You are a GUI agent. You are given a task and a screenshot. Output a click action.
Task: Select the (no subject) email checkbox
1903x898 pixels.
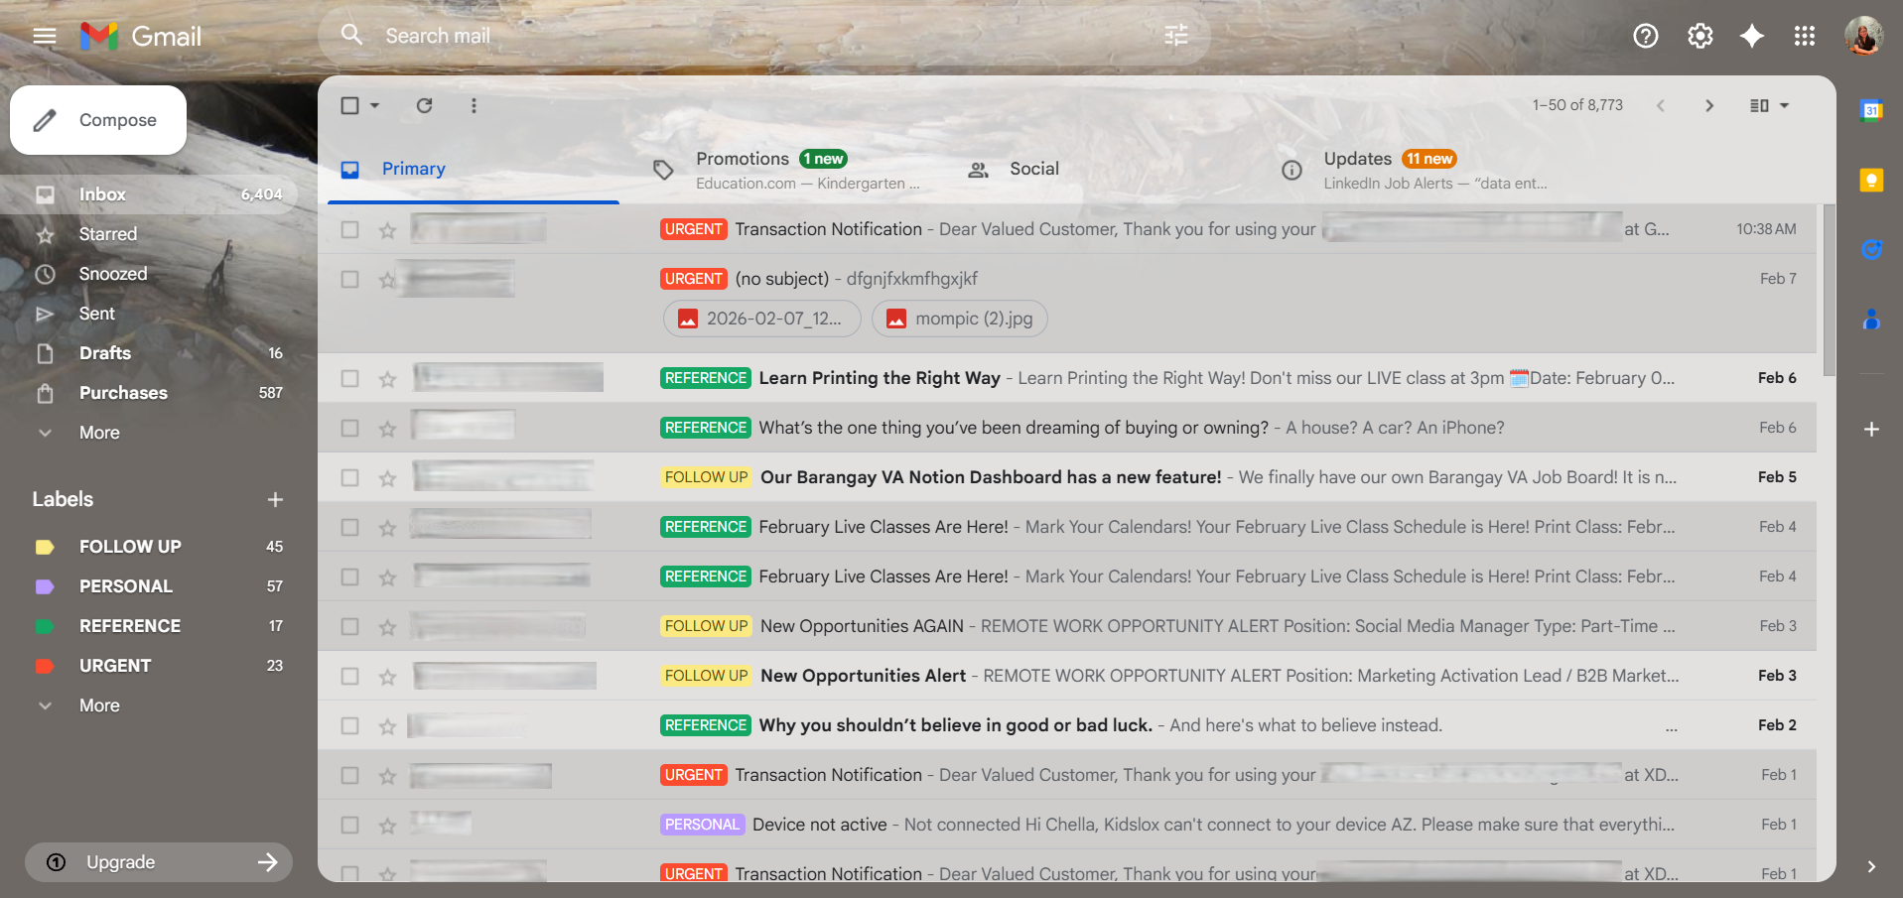click(x=349, y=279)
